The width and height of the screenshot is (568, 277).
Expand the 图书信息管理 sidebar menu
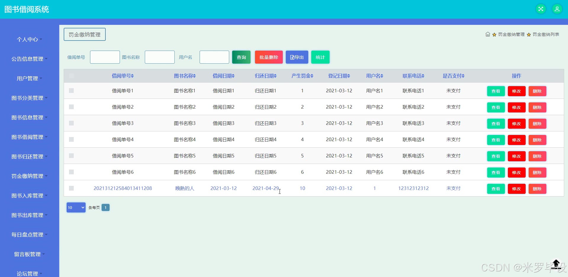pos(29,117)
